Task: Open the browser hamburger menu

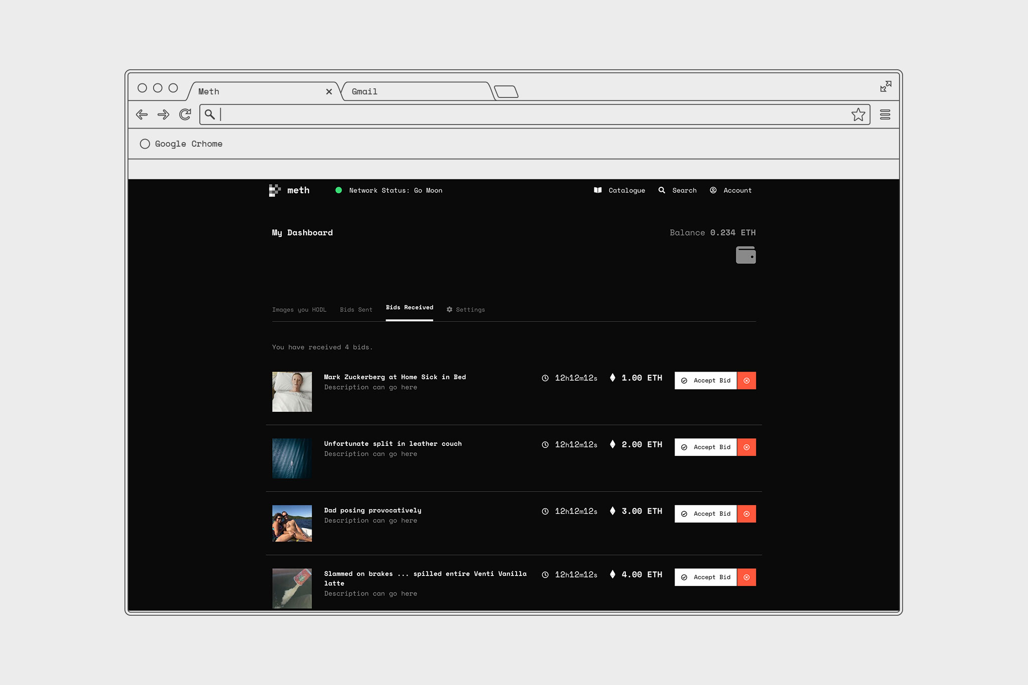Action: tap(885, 115)
